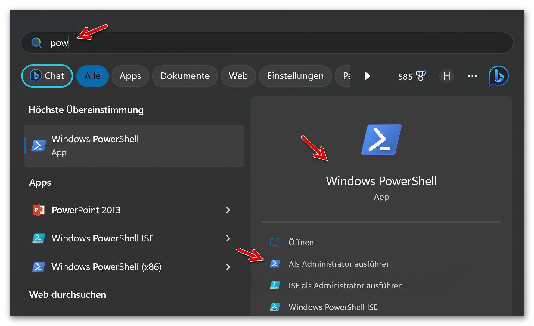The image size is (534, 326).
Task: Expand Windows PowerShell (x86) result chevron
Action: pyautogui.click(x=228, y=267)
